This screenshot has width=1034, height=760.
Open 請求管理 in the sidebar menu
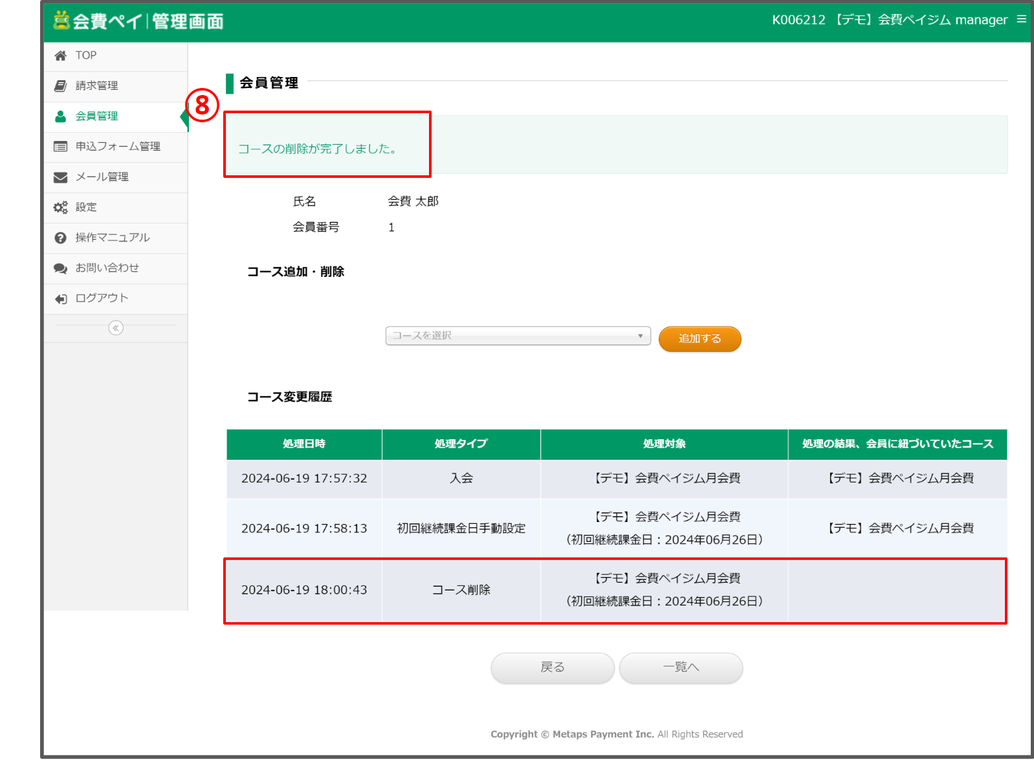(x=97, y=86)
